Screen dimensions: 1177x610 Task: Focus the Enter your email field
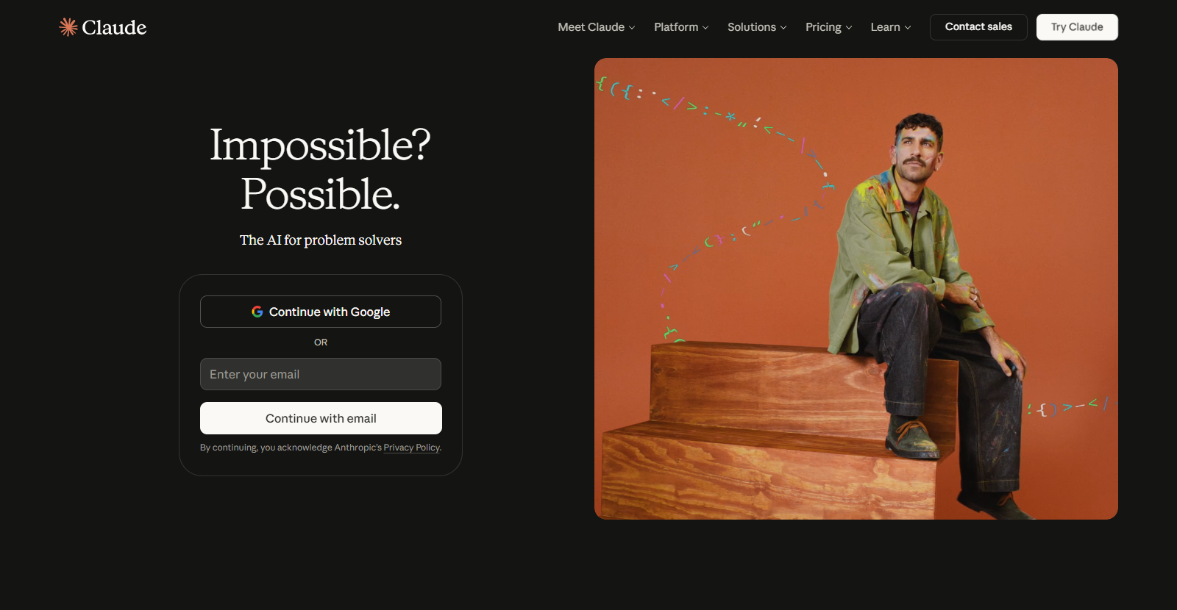(321, 374)
